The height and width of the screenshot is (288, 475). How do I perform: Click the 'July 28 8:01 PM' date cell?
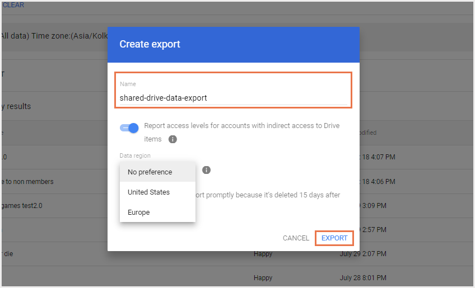(363, 278)
